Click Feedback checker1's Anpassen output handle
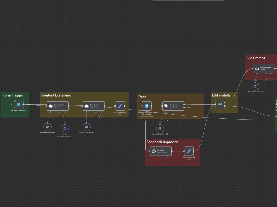Image resolution: width=277 pixels, height=207 pixels. pos(184,108)
